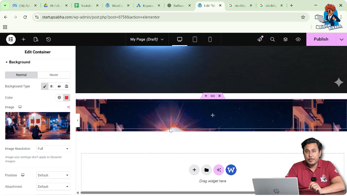Switch to Mobile responsive view
347x196 pixels.
click(x=210, y=39)
